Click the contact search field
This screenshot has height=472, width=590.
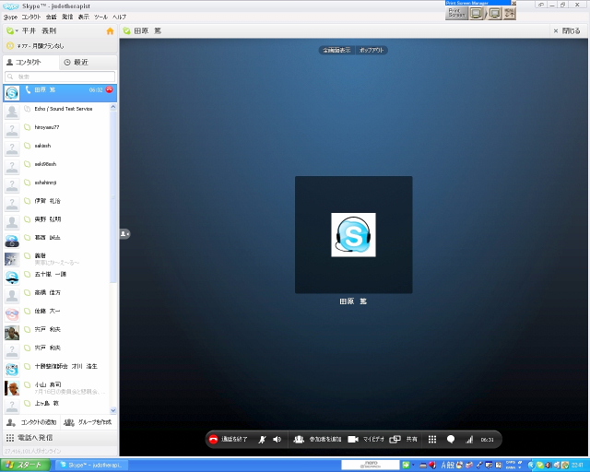click(x=60, y=76)
